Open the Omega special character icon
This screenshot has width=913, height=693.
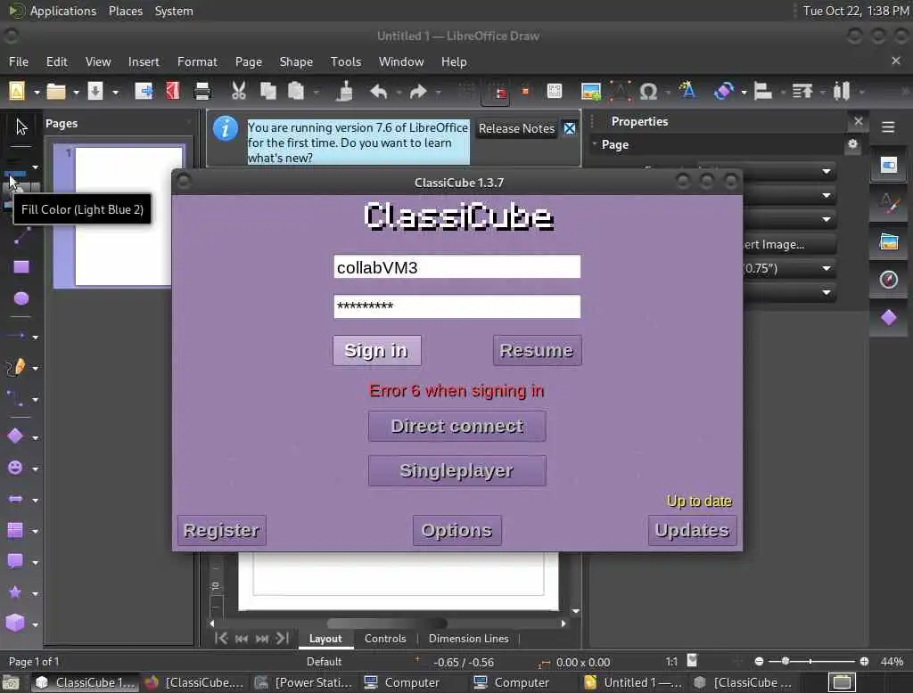click(x=648, y=92)
